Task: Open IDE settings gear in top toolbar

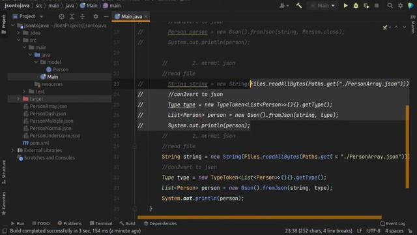Action: [x=400, y=6]
